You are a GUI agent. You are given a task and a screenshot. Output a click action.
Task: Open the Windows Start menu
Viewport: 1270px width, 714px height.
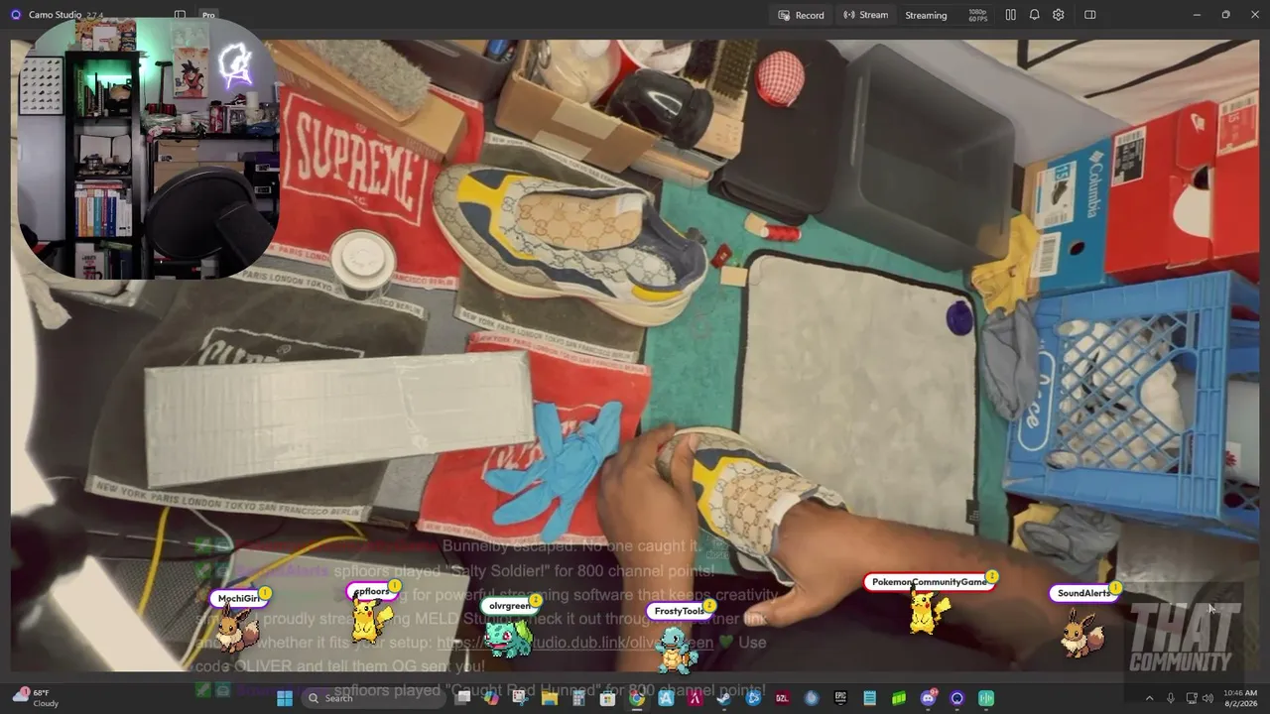(285, 698)
